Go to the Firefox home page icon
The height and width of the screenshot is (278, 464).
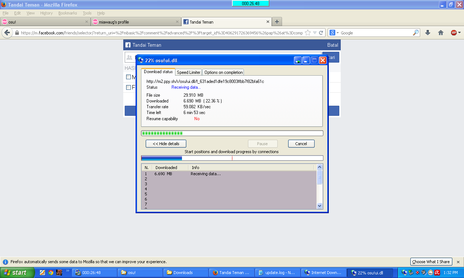click(x=441, y=33)
